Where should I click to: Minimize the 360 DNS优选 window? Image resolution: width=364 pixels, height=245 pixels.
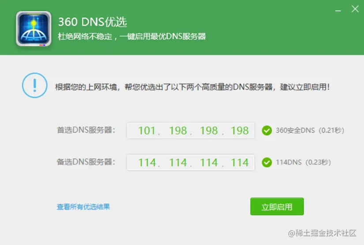pyautogui.click(x=338, y=11)
